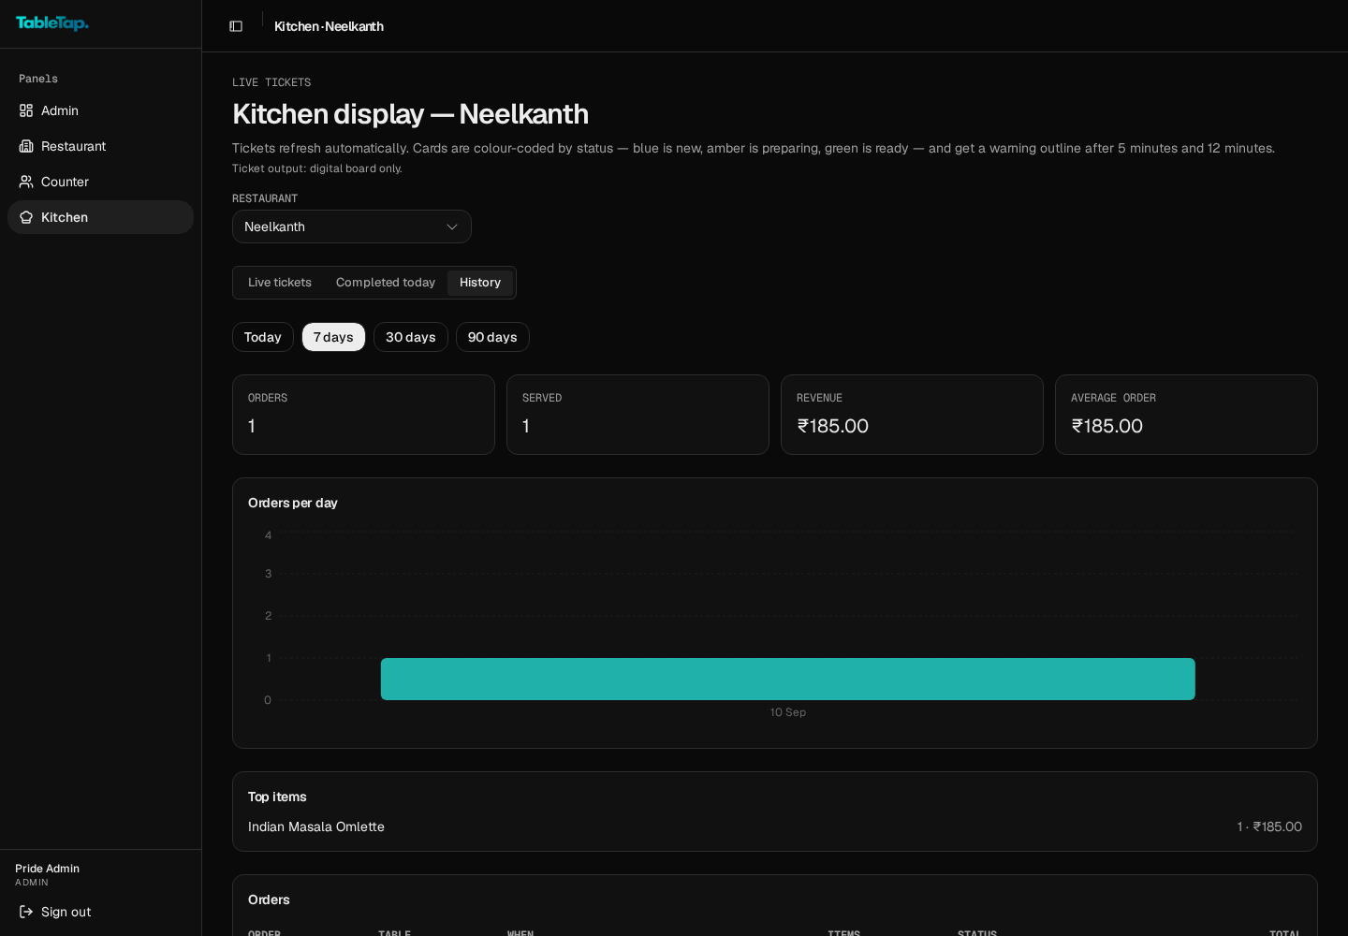
Task: Select the 30 days range
Action: point(411,337)
